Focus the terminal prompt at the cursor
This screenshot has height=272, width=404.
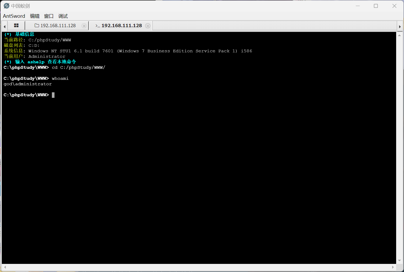(x=53, y=95)
